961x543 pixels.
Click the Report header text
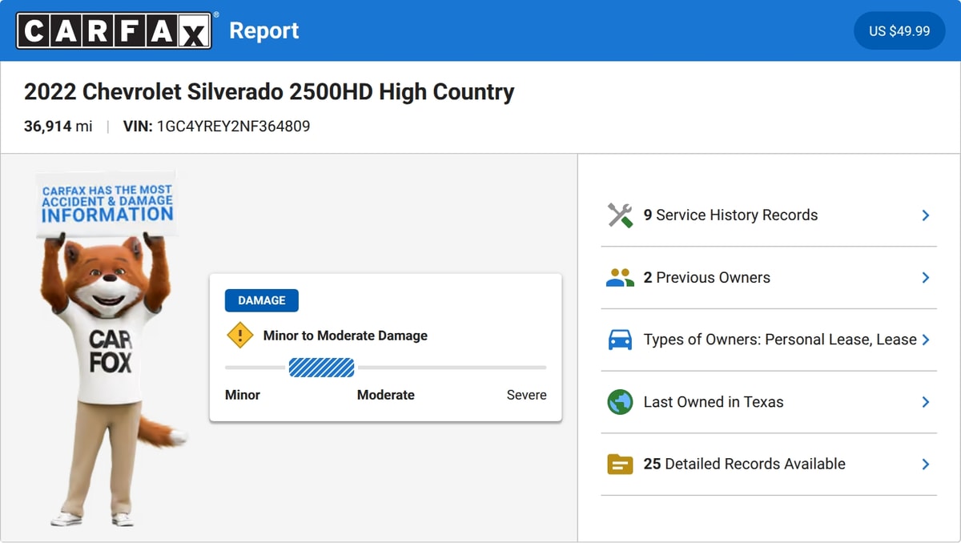pos(263,30)
